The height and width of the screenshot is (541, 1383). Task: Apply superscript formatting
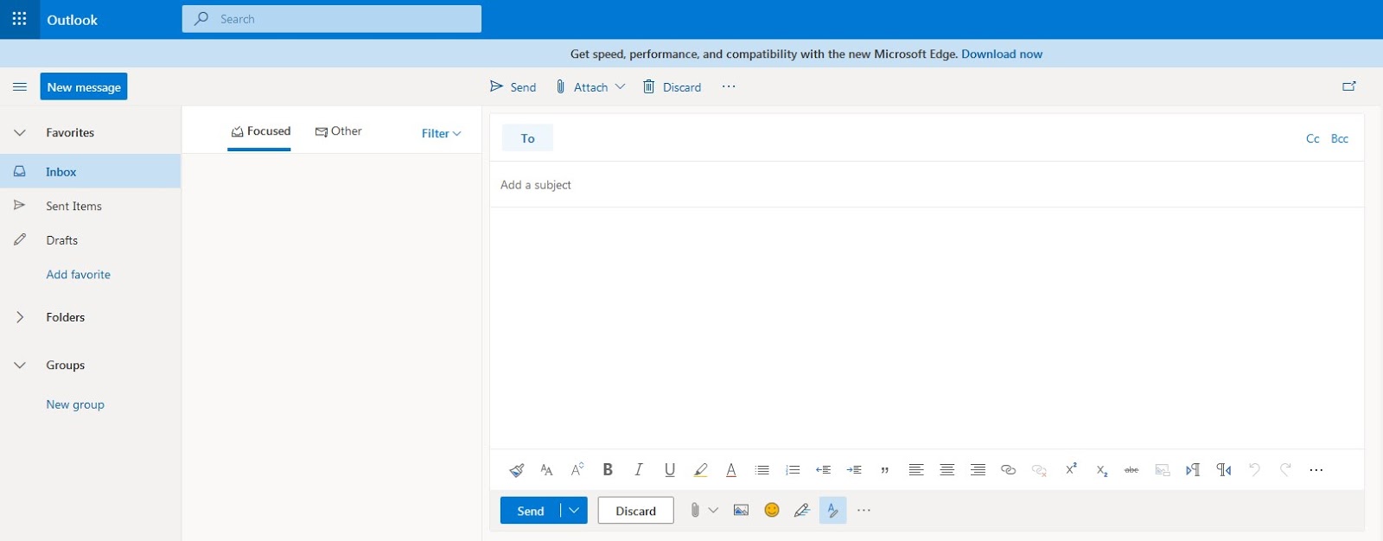[x=1071, y=468]
